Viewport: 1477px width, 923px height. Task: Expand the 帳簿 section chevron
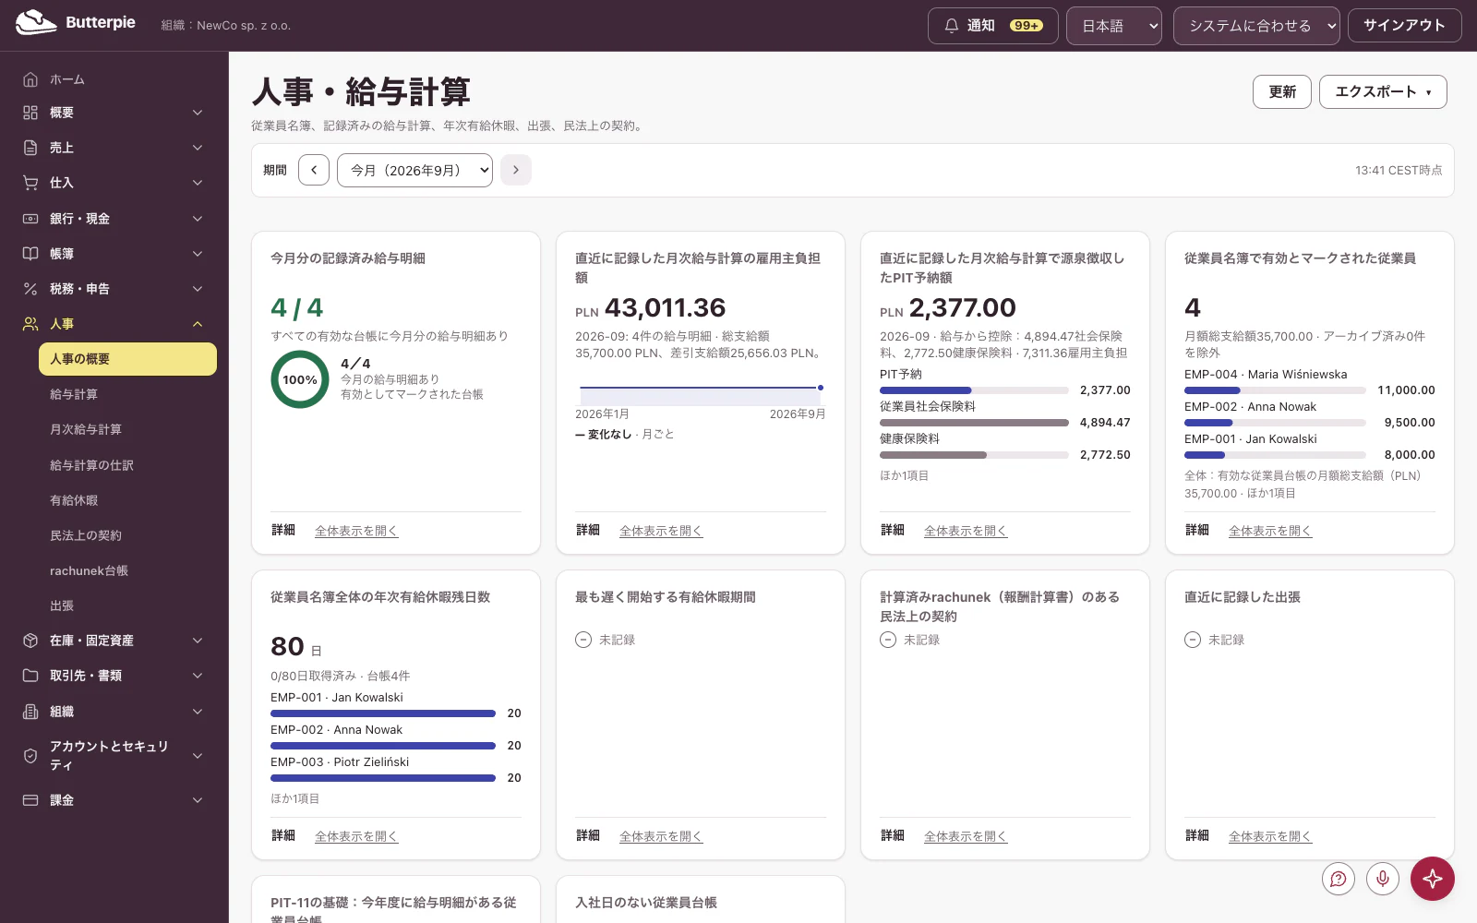198,254
